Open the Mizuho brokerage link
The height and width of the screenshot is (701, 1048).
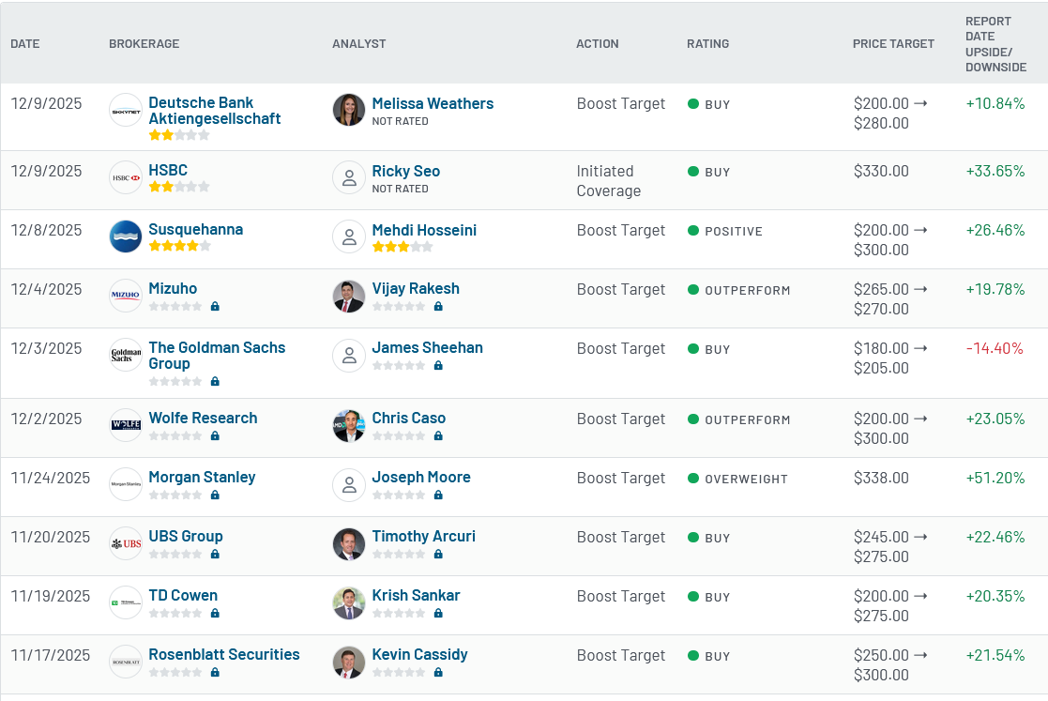pyautogui.click(x=173, y=288)
